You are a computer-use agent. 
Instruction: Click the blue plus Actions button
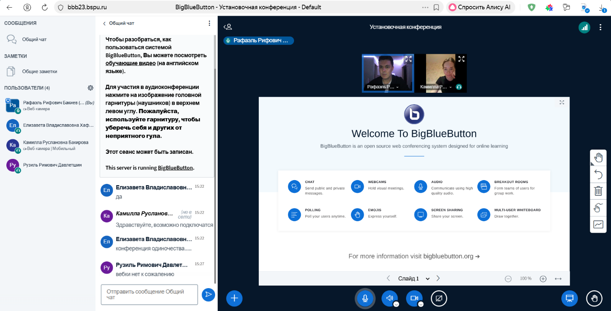pyautogui.click(x=234, y=298)
